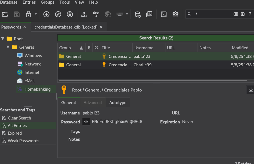Show Expired entries search

[28, 133]
